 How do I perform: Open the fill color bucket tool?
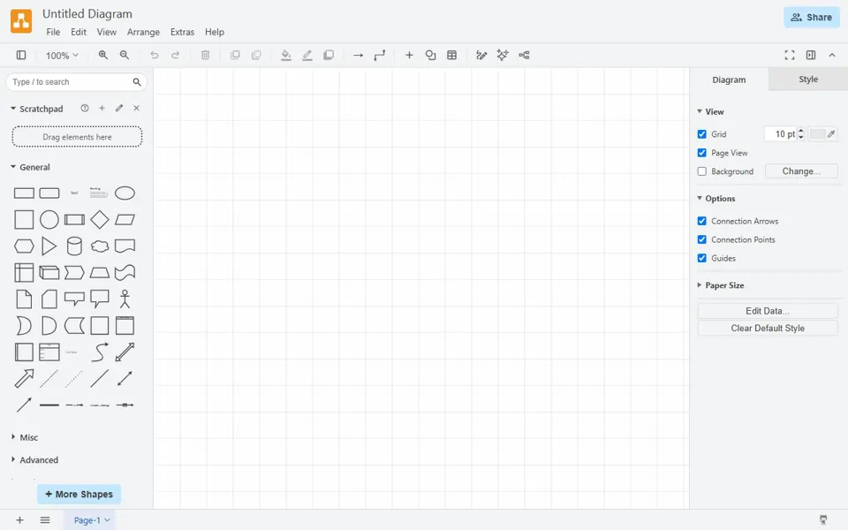[286, 55]
